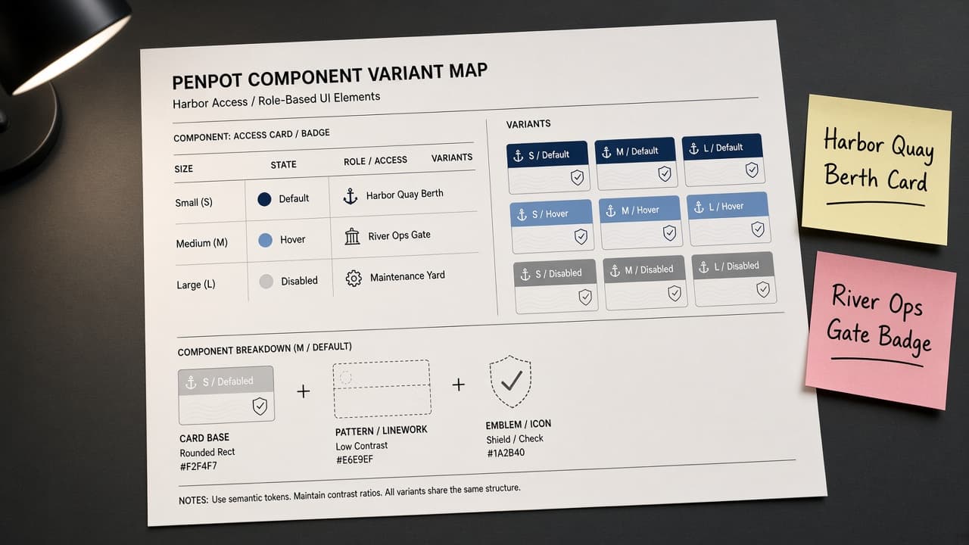
Task: Click the small shield on the S / Defabled breakdown card
Action: pyautogui.click(x=260, y=406)
